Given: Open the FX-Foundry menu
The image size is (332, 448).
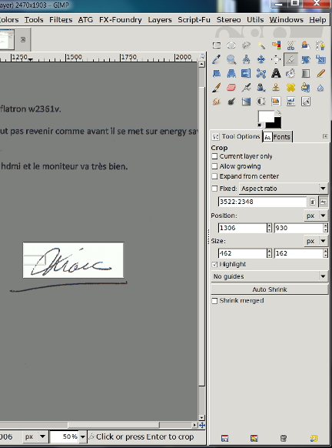Looking at the screenshot, I should point(121,20).
